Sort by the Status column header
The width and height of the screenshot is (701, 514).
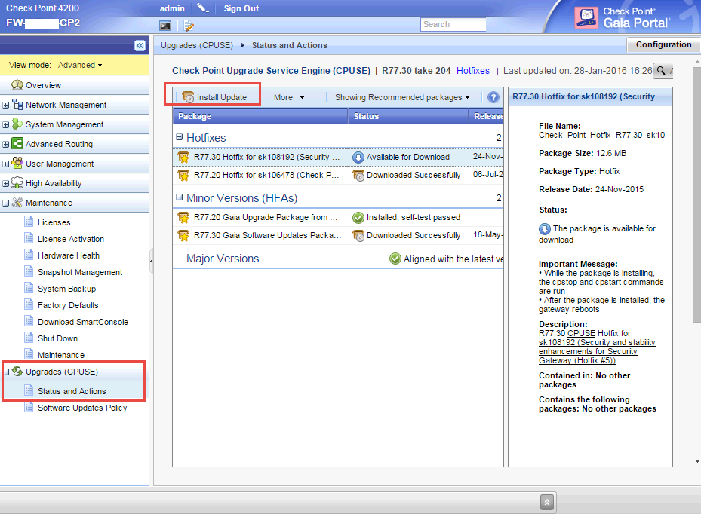408,116
